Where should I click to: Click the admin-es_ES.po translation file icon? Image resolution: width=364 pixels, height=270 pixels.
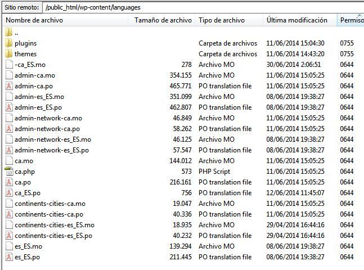point(9,107)
